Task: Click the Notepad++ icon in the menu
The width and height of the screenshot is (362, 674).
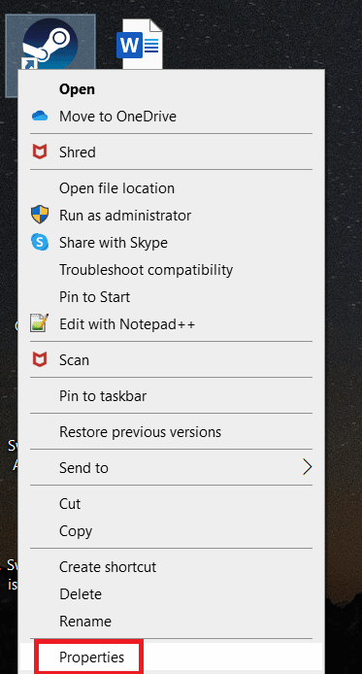Action: click(39, 323)
